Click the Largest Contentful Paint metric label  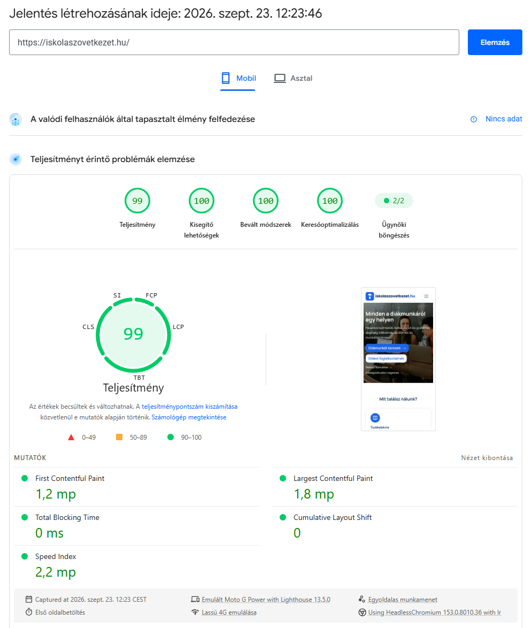coord(333,478)
